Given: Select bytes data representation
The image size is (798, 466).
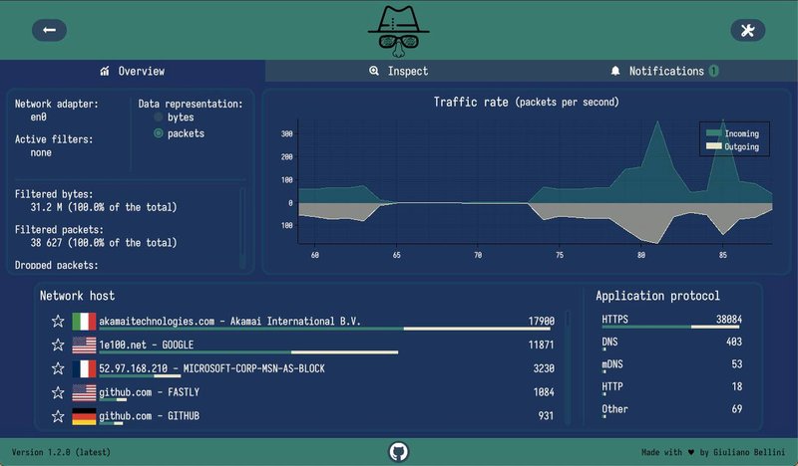Looking at the screenshot, I should tap(159, 117).
